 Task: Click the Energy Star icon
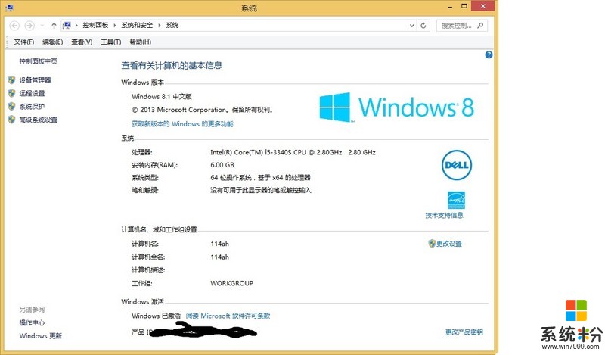click(456, 200)
